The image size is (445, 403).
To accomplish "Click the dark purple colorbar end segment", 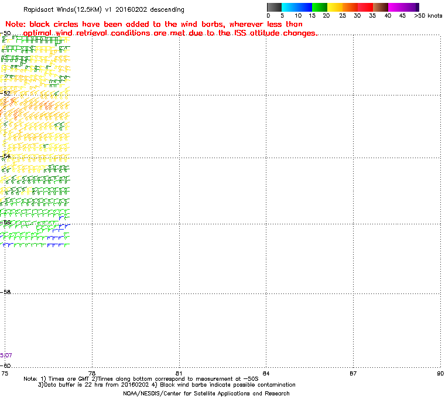I will click(417, 7).
